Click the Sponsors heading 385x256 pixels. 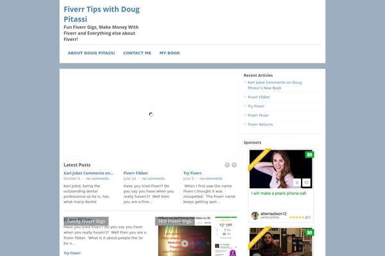coord(252,142)
